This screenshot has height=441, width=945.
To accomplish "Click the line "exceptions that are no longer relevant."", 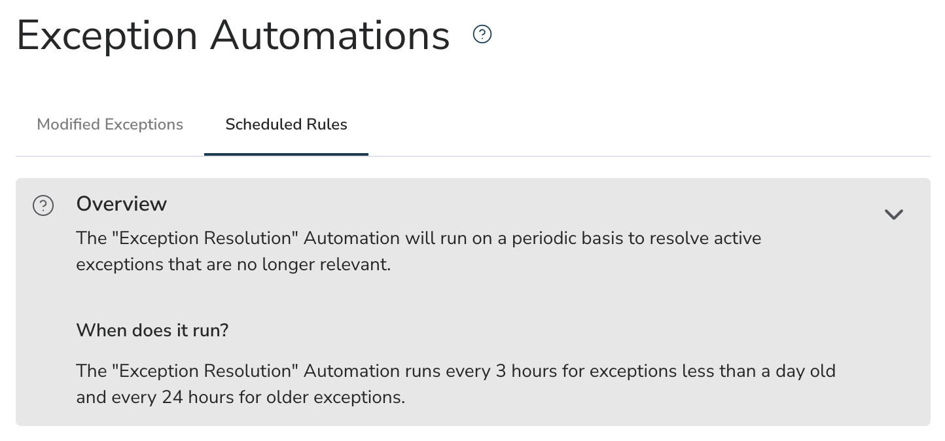I will click(233, 265).
